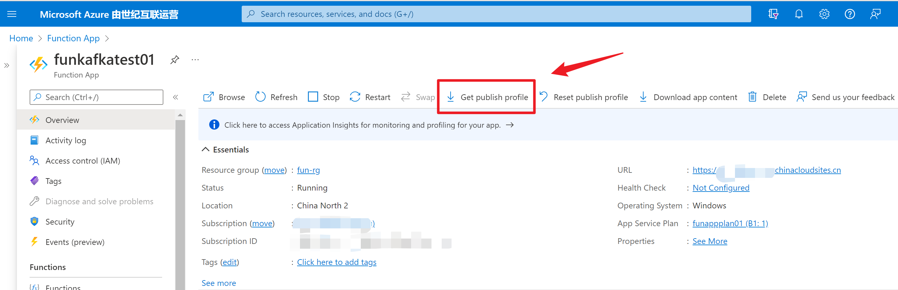Collapse the left navigation menu
Screen dimensions: 898x290
(176, 97)
